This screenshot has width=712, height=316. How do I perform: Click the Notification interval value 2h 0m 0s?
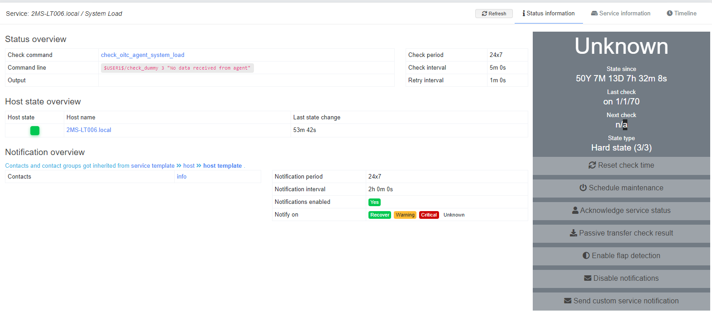click(x=381, y=189)
